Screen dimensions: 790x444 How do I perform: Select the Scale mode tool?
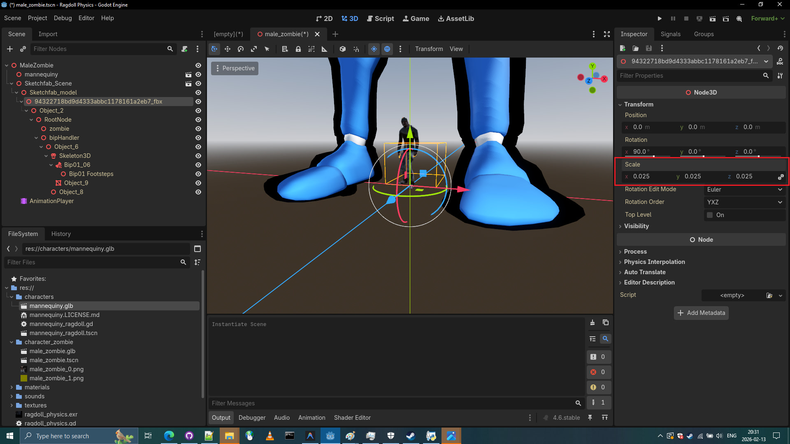[254, 49]
